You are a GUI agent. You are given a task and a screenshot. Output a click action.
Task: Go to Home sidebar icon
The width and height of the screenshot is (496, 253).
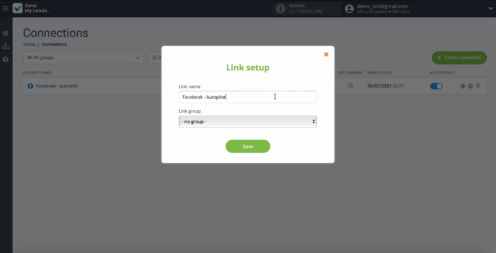[5, 33]
